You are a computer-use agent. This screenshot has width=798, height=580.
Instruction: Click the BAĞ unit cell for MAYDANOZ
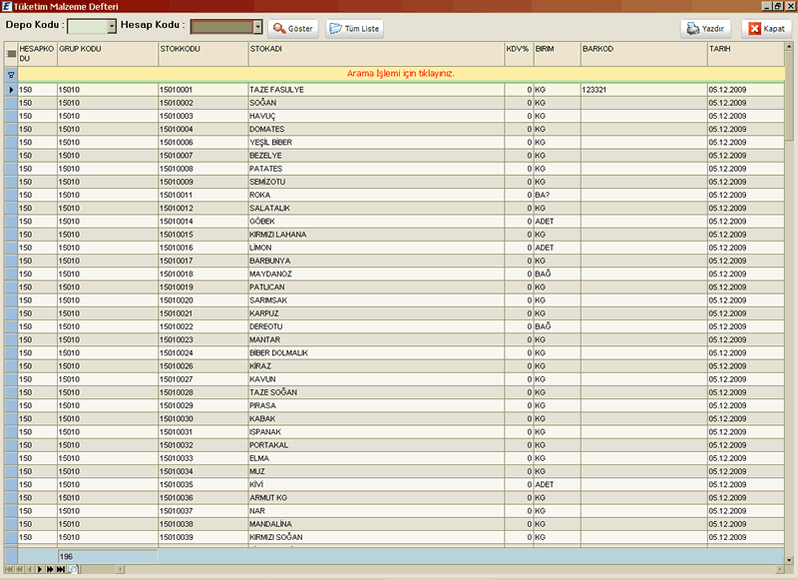tap(558, 274)
